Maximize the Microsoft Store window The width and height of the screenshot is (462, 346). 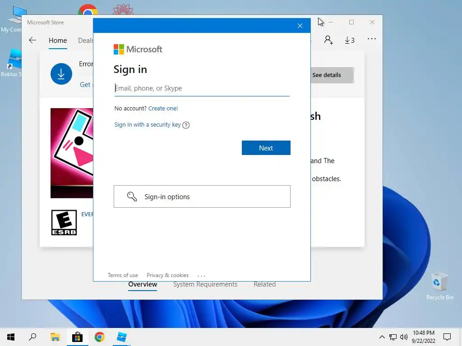click(x=351, y=22)
